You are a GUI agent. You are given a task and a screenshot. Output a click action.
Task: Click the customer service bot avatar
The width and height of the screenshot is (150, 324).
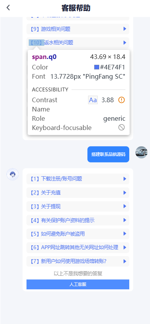click(x=13, y=174)
